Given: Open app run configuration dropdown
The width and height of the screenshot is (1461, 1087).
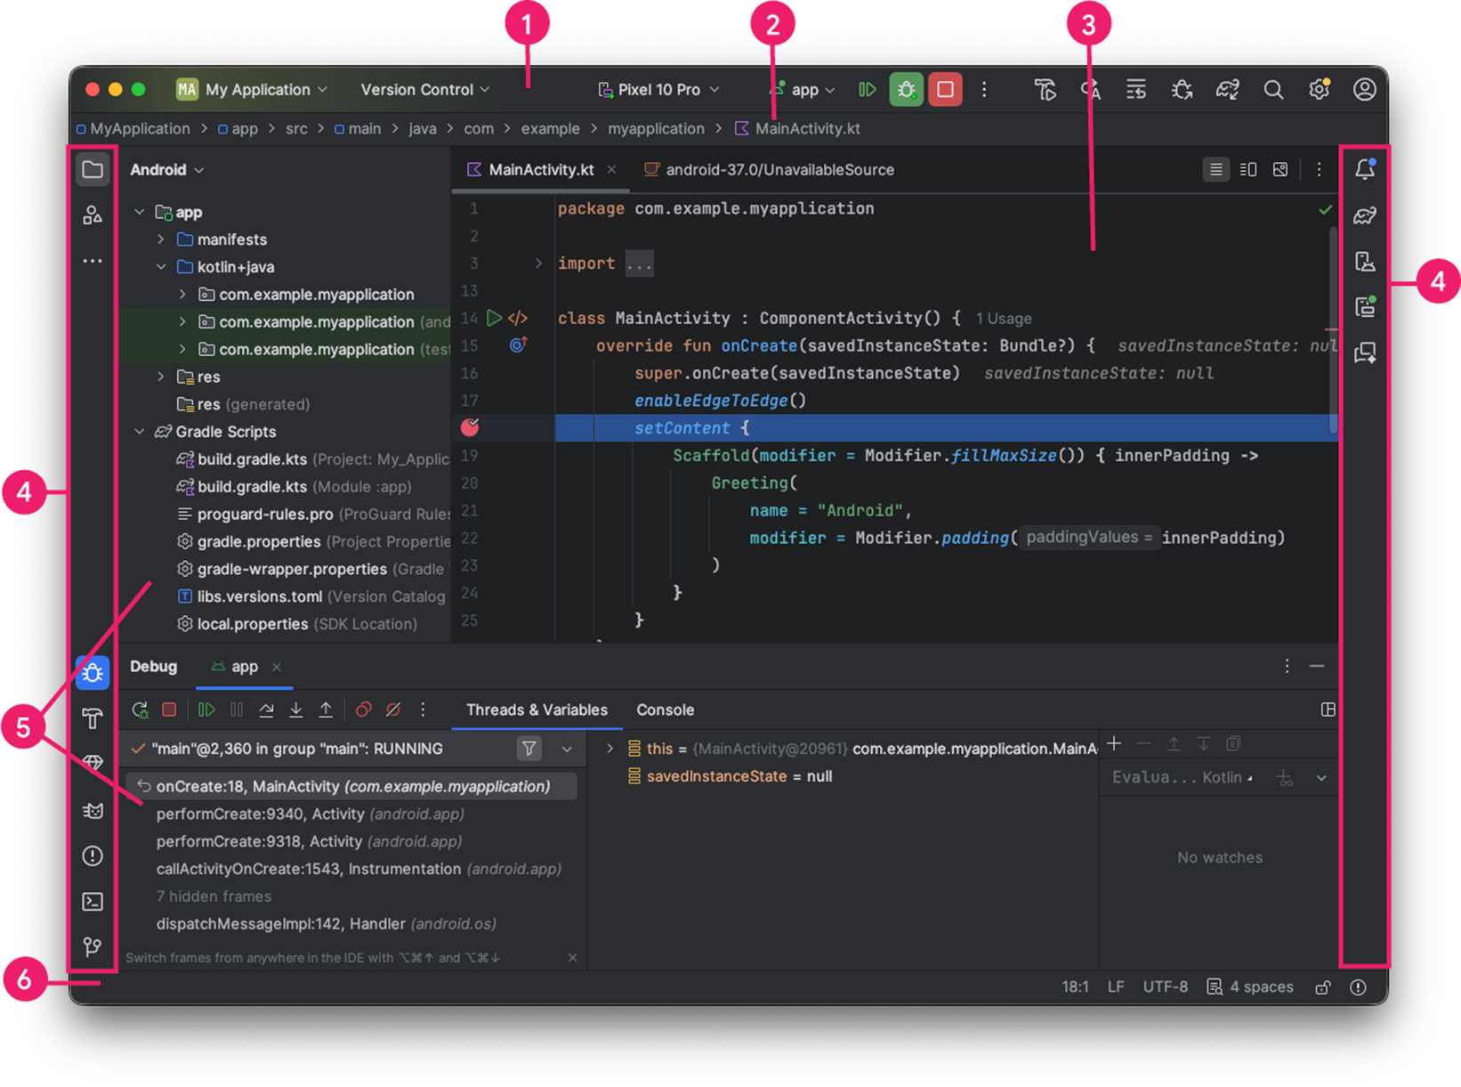Looking at the screenshot, I should tap(802, 89).
